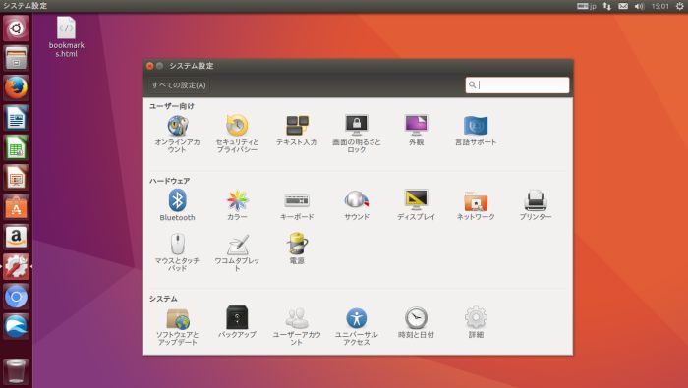The height and width of the screenshot is (388, 688).
Task: Open the カラー color settings
Action: click(237, 205)
